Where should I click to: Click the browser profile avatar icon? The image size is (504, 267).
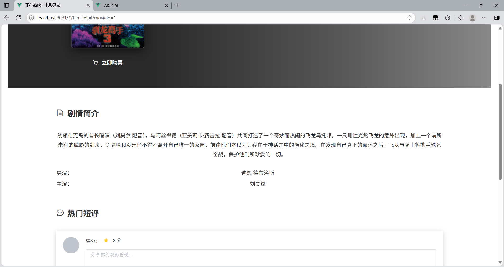click(472, 18)
